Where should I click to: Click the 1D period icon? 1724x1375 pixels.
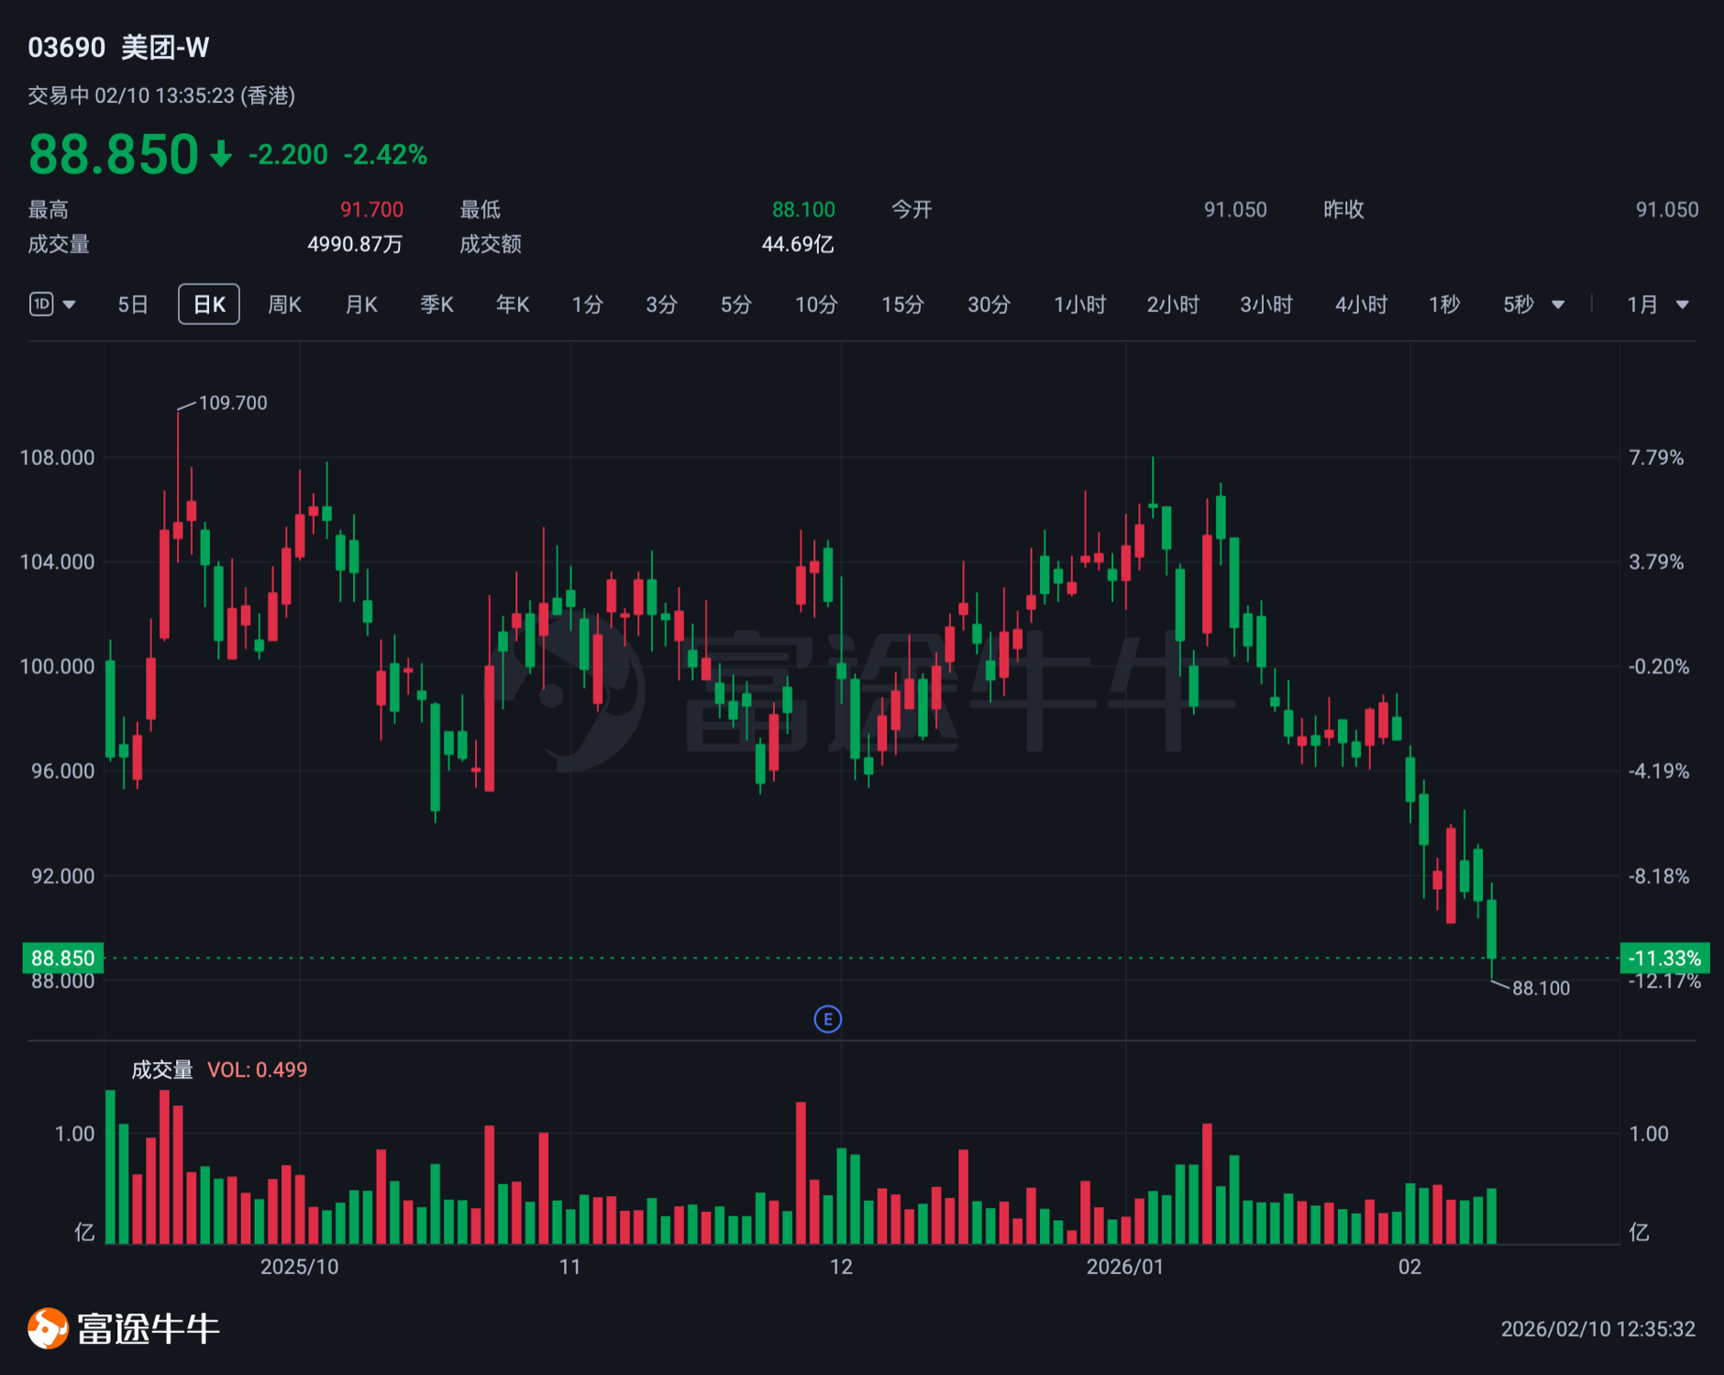41,305
